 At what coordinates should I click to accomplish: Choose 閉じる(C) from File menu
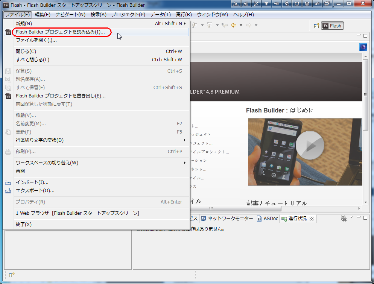(x=97, y=51)
